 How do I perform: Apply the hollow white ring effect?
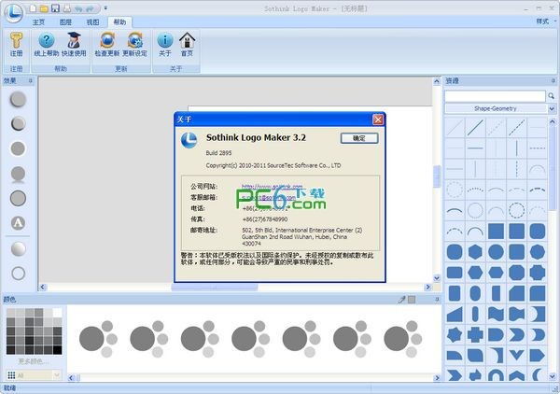[19, 274]
